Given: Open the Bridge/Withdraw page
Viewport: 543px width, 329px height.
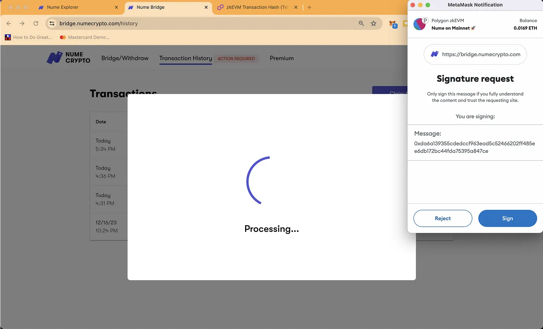Looking at the screenshot, I should pyautogui.click(x=125, y=58).
